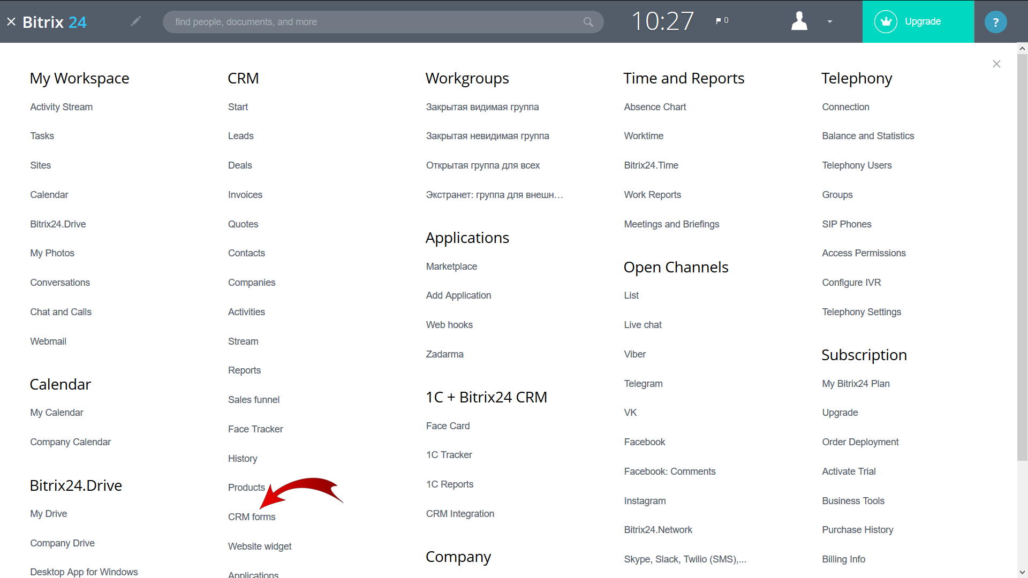Image resolution: width=1028 pixels, height=578 pixels.
Task: Select Face Tracker from CRM menu
Action: [x=255, y=428]
